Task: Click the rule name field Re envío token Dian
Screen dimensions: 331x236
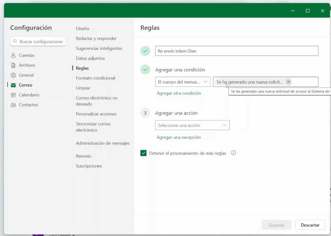Action: (237, 51)
